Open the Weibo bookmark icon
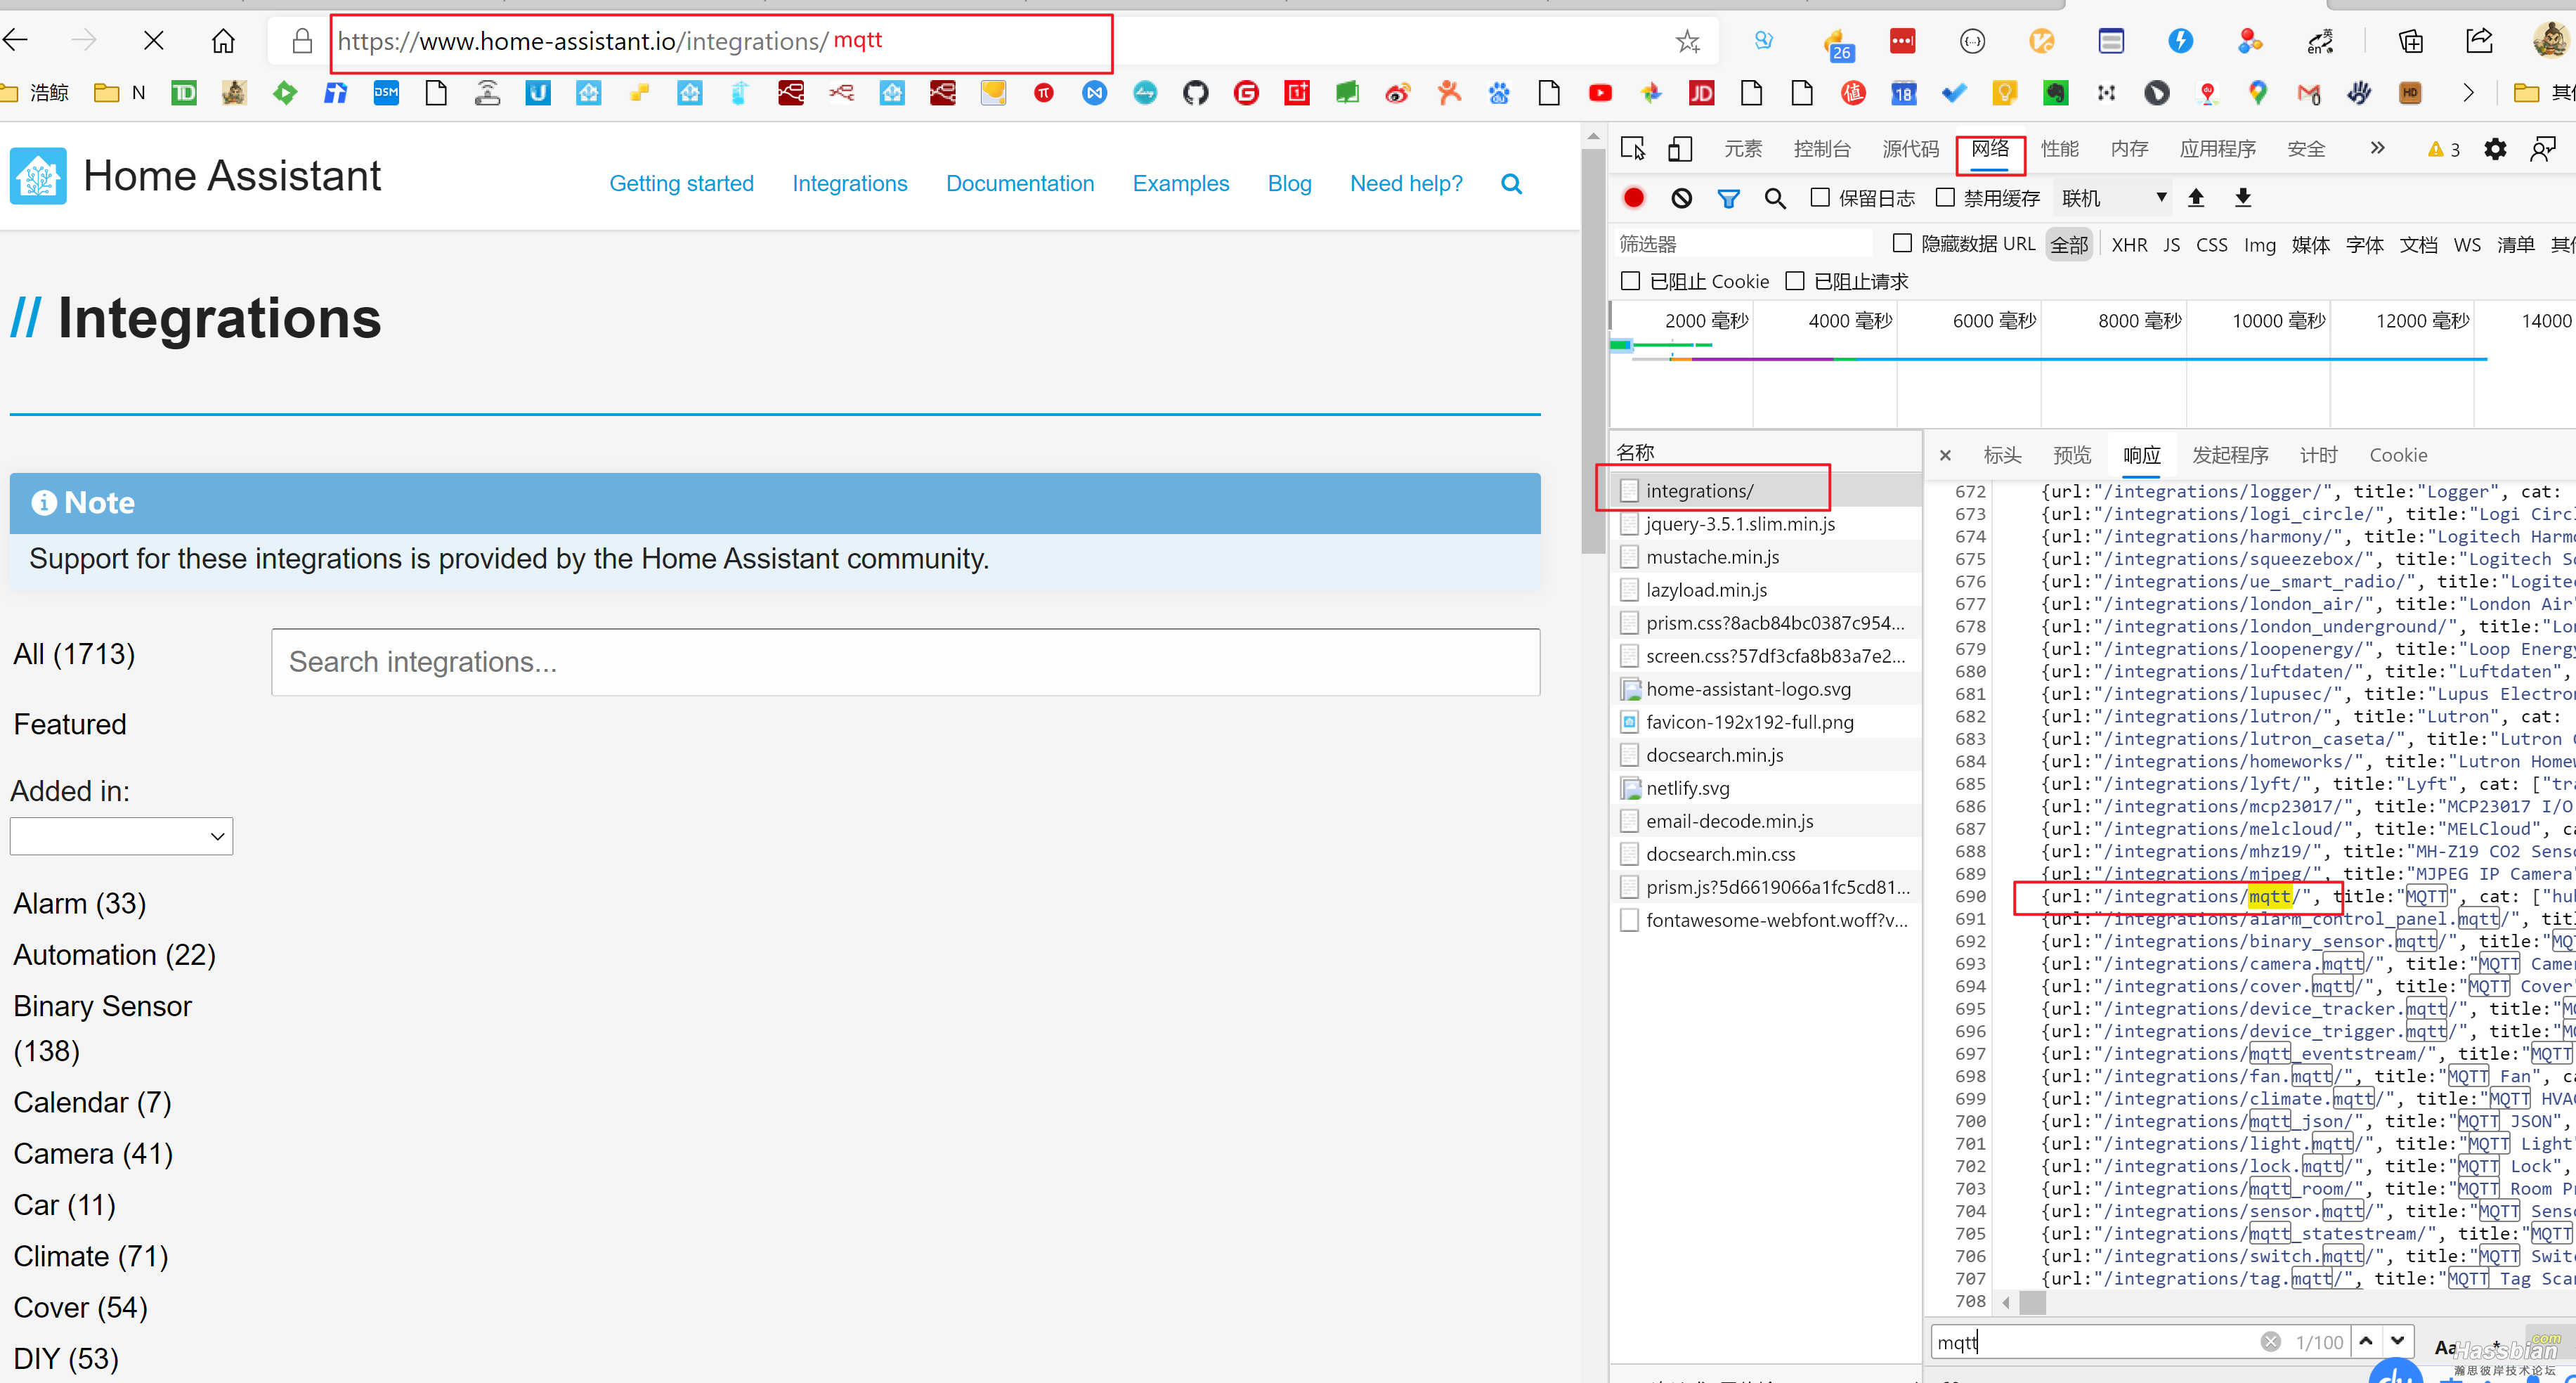This screenshot has height=1383, width=2576. point(1398,93)
